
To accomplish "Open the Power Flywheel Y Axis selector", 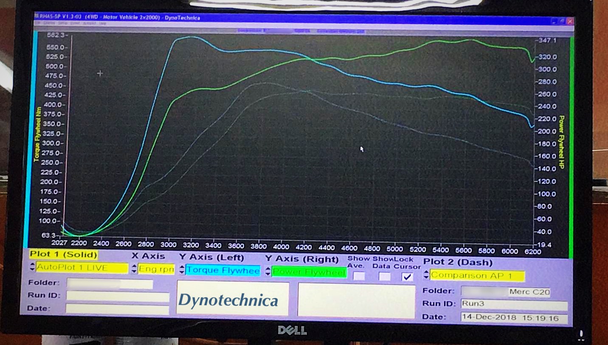I will coord(309,272).
